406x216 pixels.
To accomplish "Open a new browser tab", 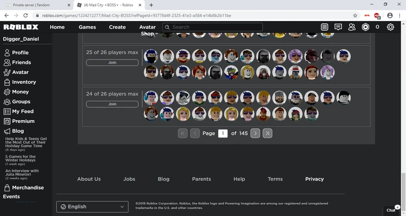I will [151, 5].
